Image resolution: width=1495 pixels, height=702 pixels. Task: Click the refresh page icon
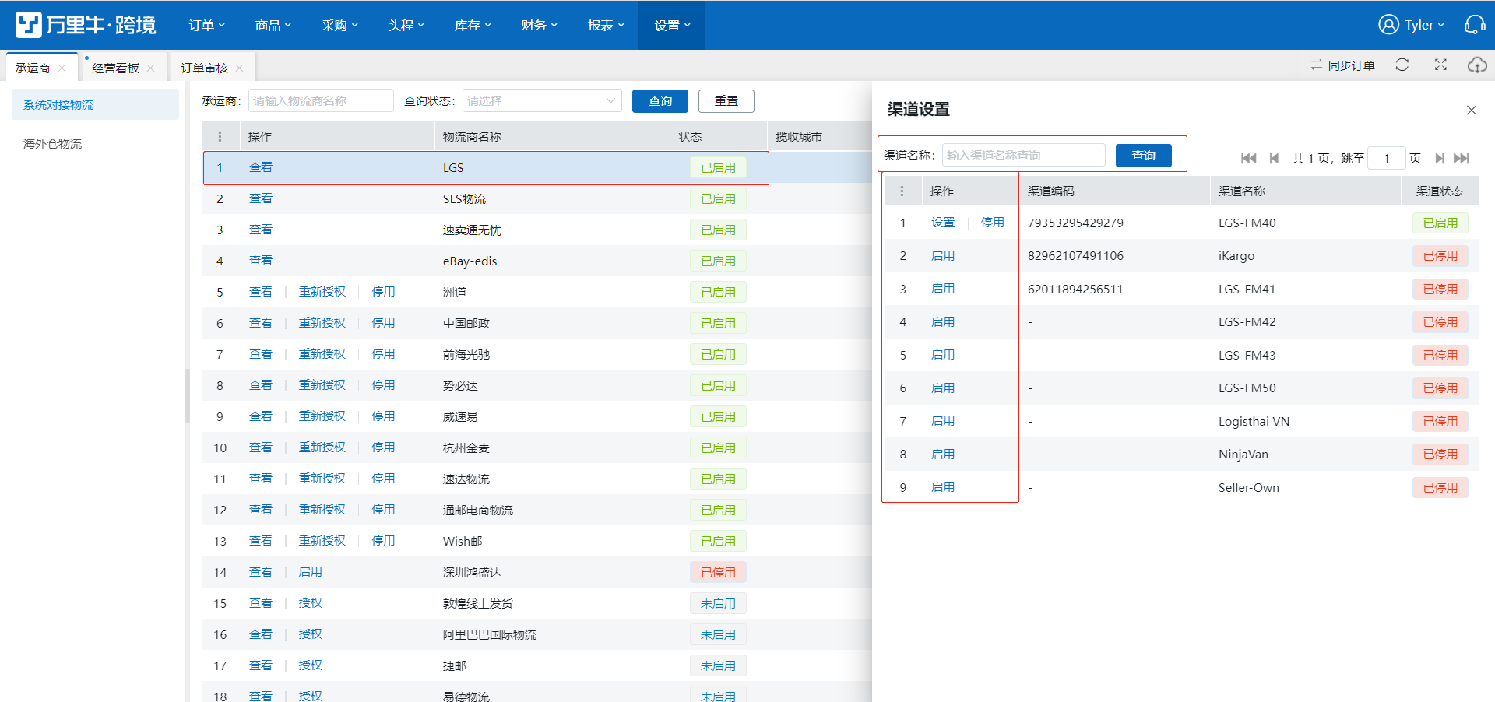pos(1402,65)
